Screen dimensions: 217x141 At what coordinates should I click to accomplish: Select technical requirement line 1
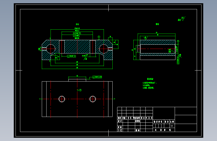(150, 83)
